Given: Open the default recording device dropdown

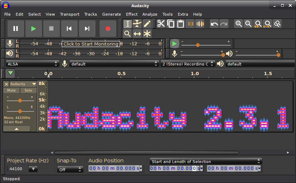Looking at the screenshot, I should tap(114, 64).
